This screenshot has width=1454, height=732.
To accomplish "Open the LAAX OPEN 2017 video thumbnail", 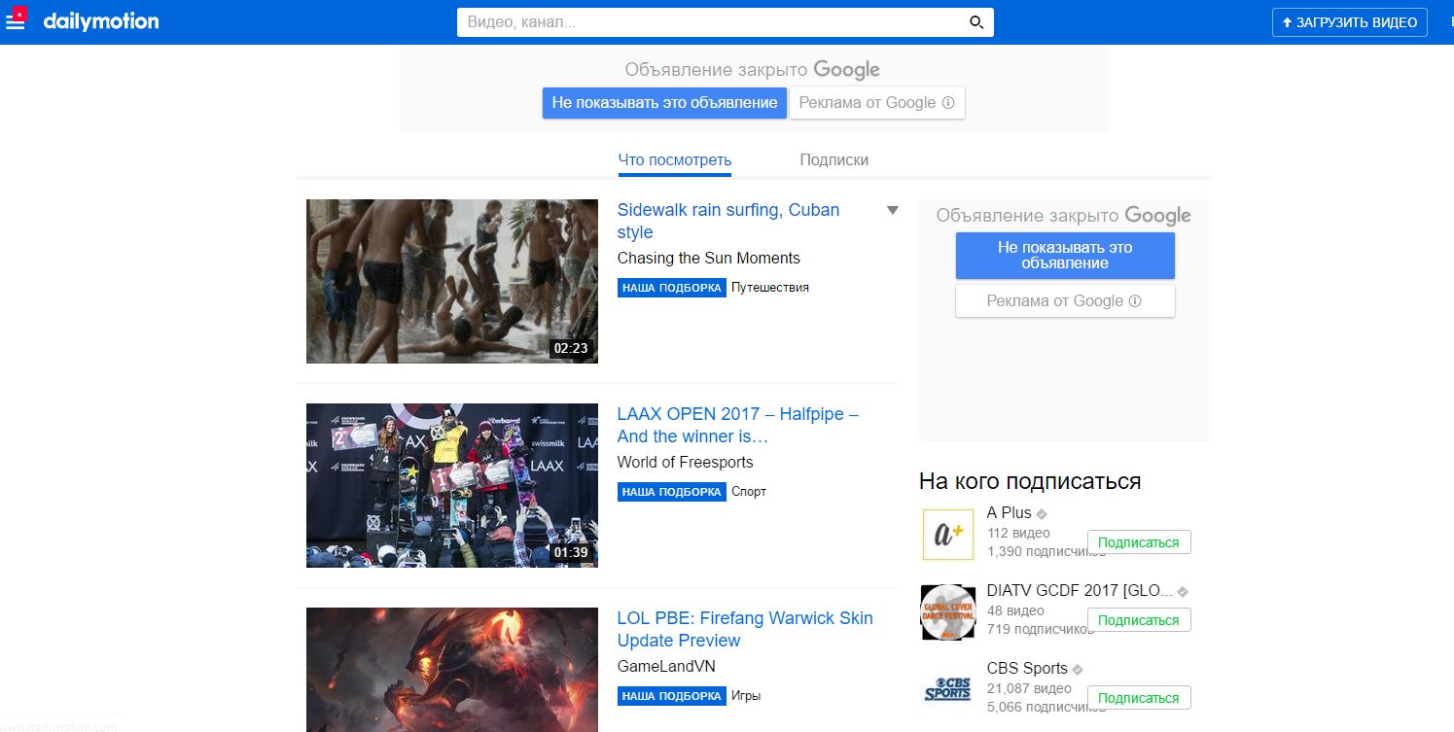I will 452,485.
